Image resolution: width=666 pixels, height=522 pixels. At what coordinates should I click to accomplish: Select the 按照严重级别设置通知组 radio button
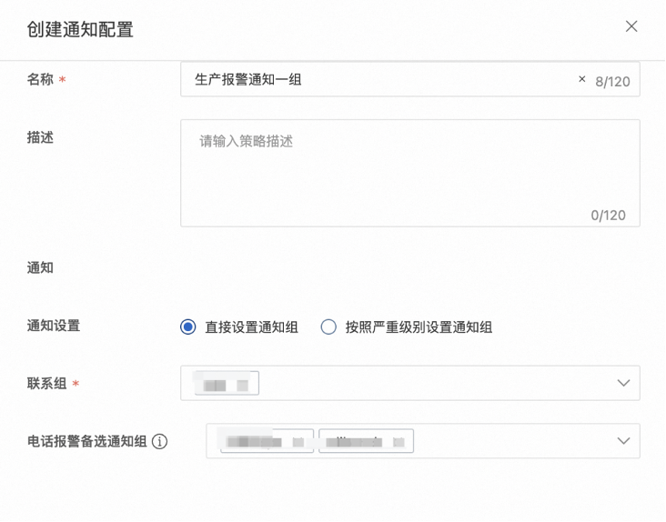pos(328,327)
